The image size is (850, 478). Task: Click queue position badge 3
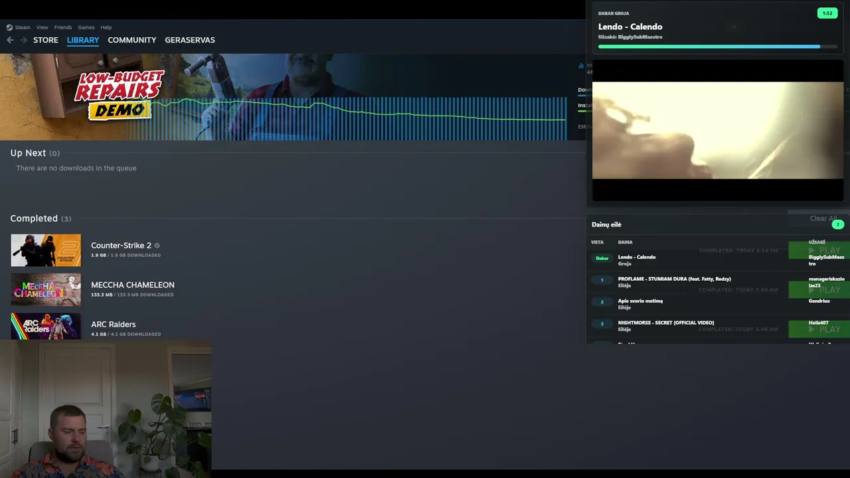[602, 324]
